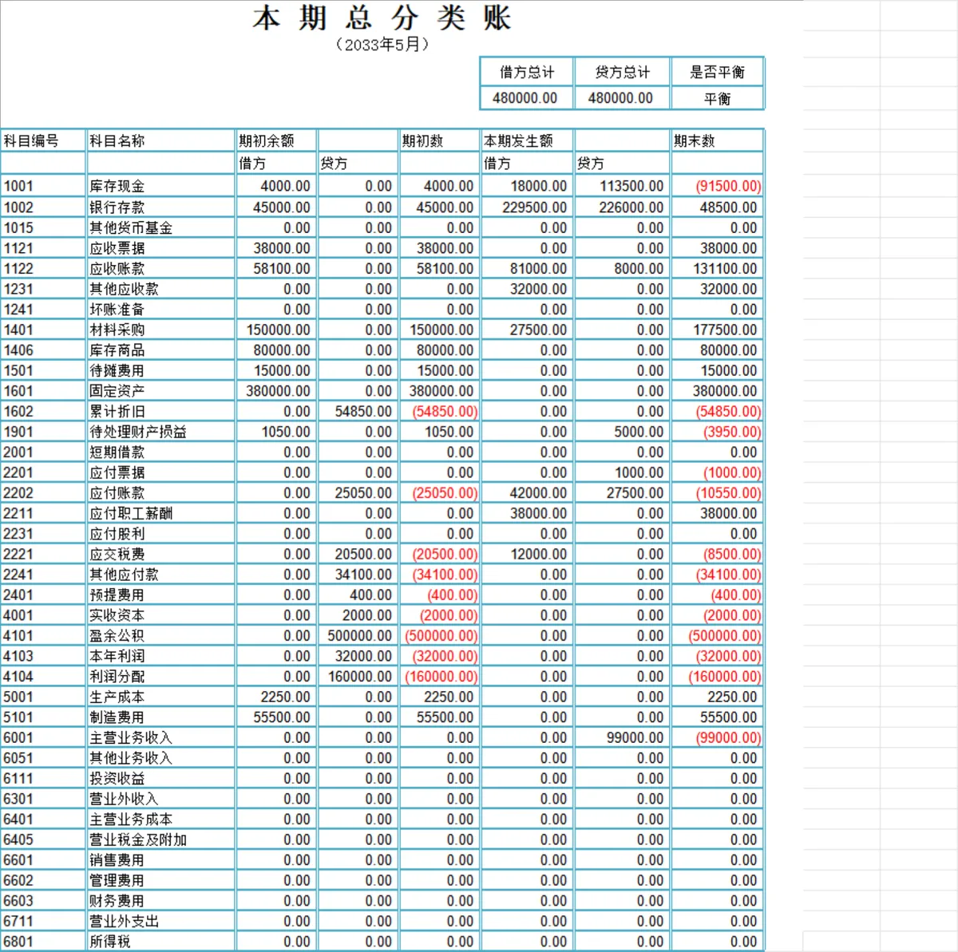
Task: Click 其他应付款 opening credit 34100.00
Action: click(363, 575)
